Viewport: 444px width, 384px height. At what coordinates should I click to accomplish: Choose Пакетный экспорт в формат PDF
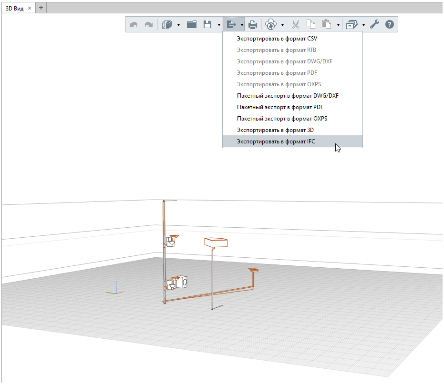280,107
